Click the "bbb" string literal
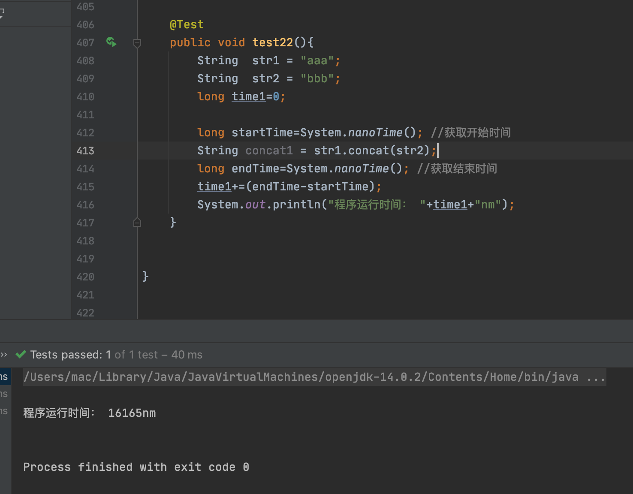The image size is (633, 494). coord(317,78)
